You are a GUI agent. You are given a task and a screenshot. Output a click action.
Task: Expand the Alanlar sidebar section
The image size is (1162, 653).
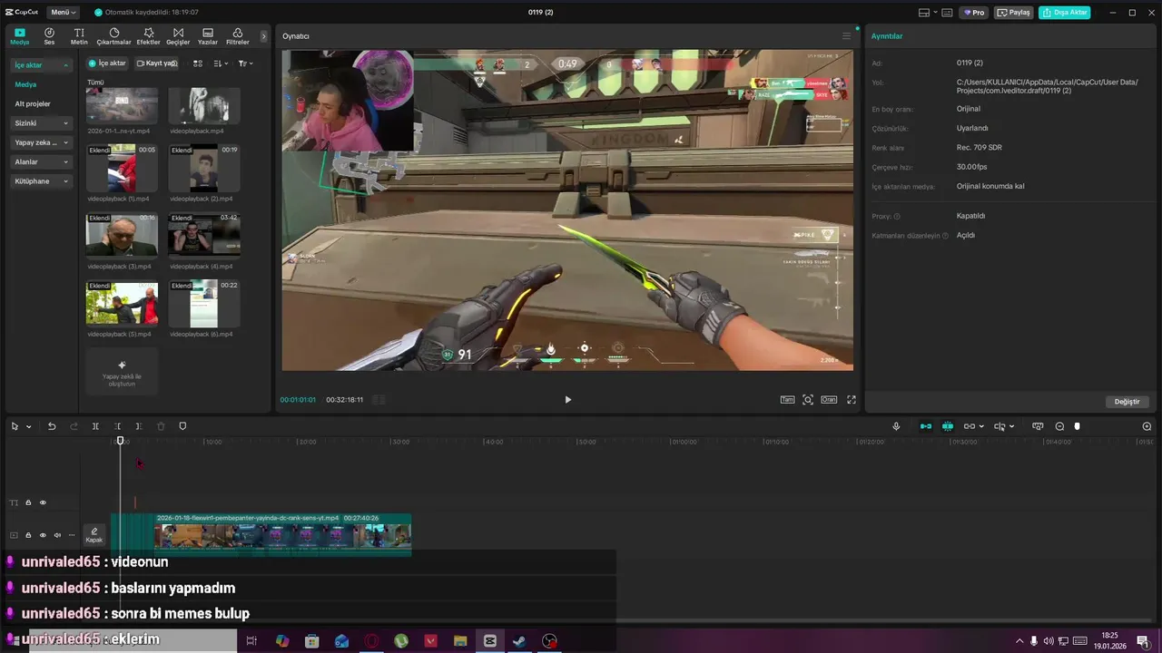(x=41, y=161)
